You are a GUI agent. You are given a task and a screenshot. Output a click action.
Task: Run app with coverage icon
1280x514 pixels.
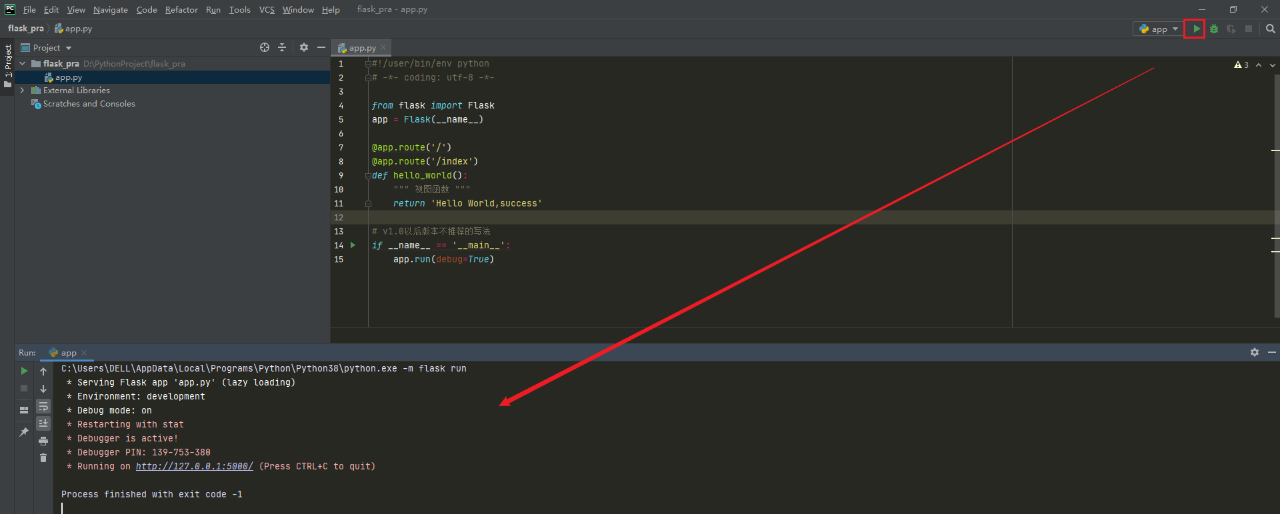coord(1231,29)
